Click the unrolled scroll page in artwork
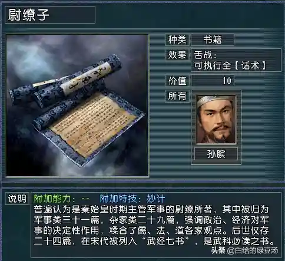285x261 pixels. pos(90,125)
